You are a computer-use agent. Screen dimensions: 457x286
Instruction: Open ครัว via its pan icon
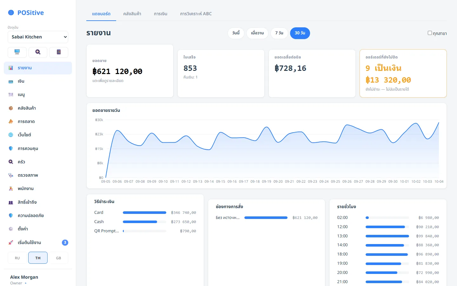11,162
